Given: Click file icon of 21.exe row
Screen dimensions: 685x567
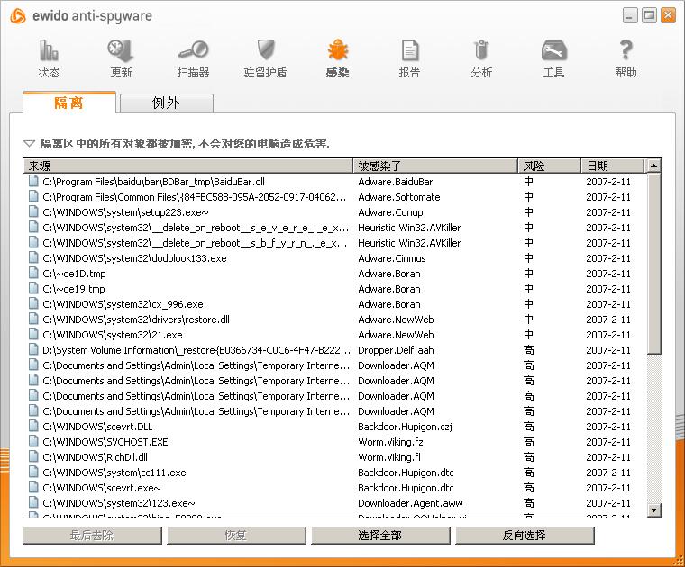Looking at the screenshot, I should 33,334.
